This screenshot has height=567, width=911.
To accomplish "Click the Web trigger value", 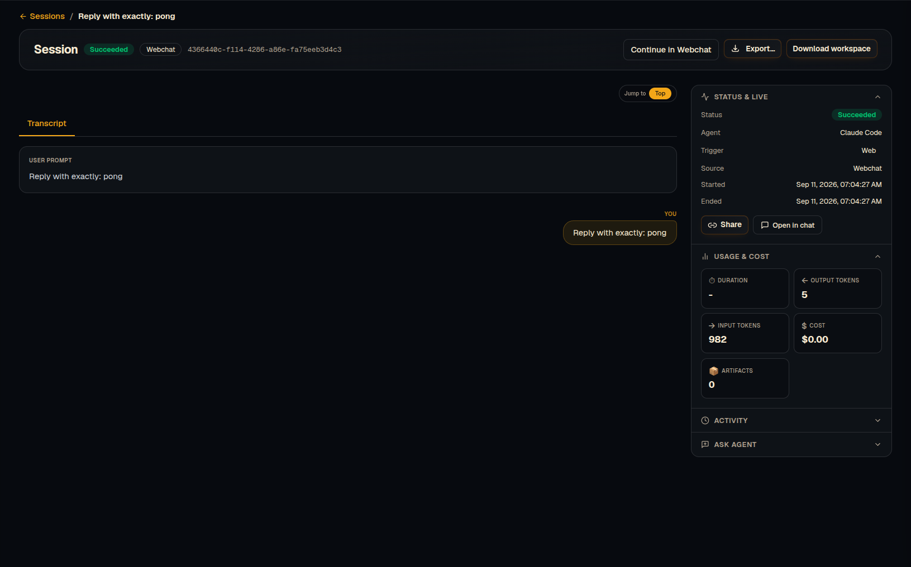I will 869,151.
